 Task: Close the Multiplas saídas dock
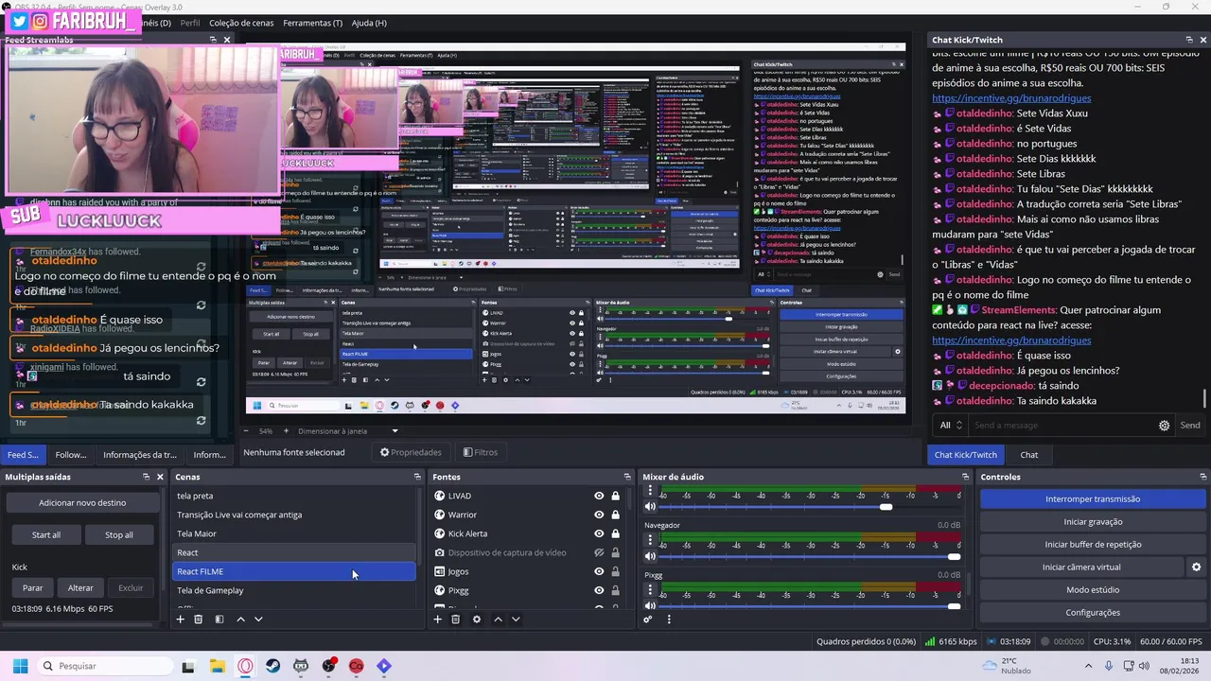[x=160, y=477]
